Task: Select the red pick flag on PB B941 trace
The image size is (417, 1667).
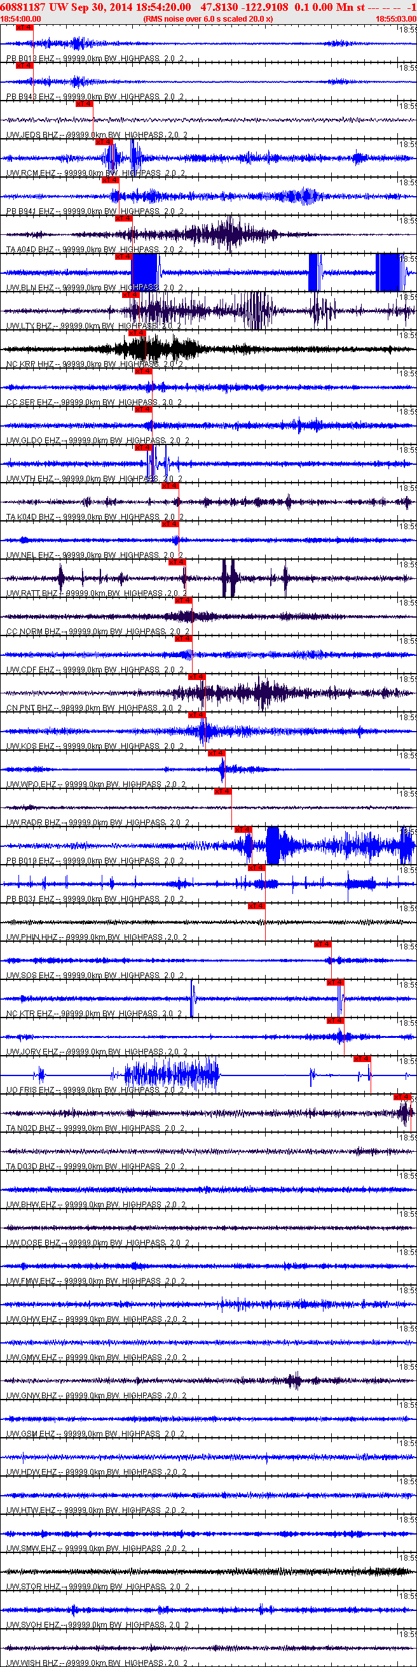Action: tap(111, 181)
